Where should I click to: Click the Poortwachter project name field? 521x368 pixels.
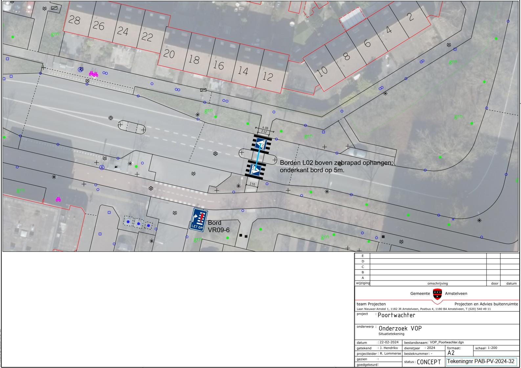click(396, 315)
